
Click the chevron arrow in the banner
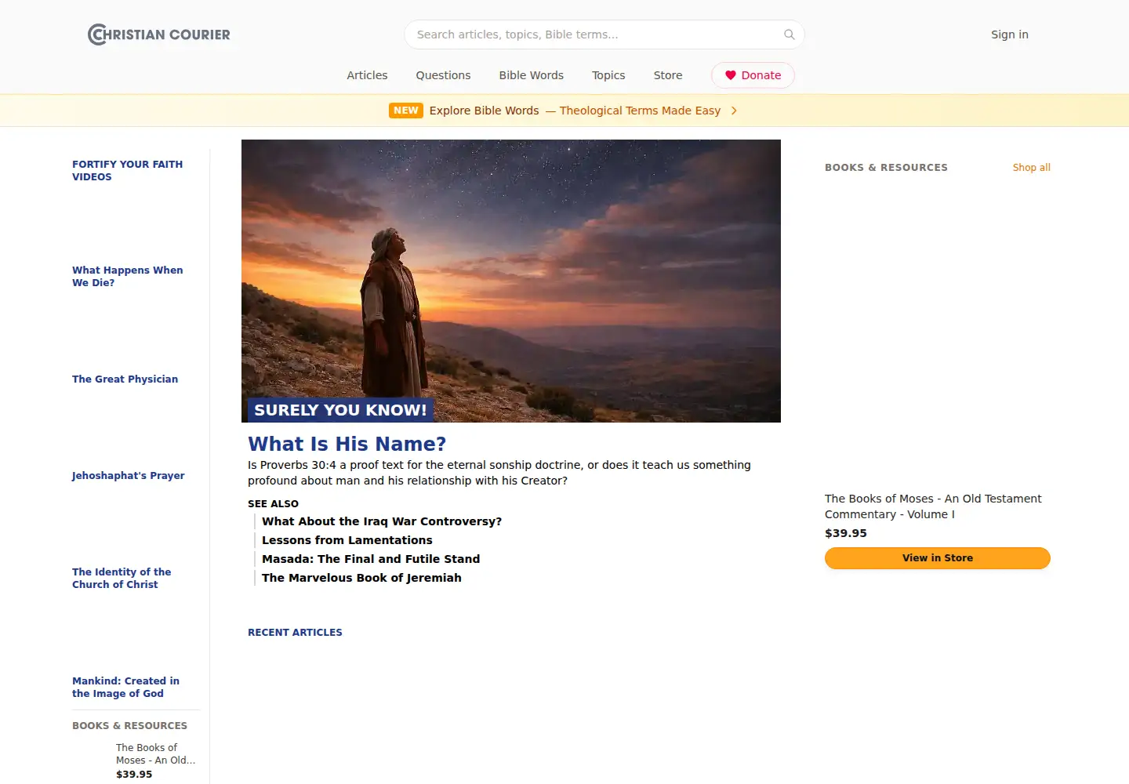tap(734, 111)
